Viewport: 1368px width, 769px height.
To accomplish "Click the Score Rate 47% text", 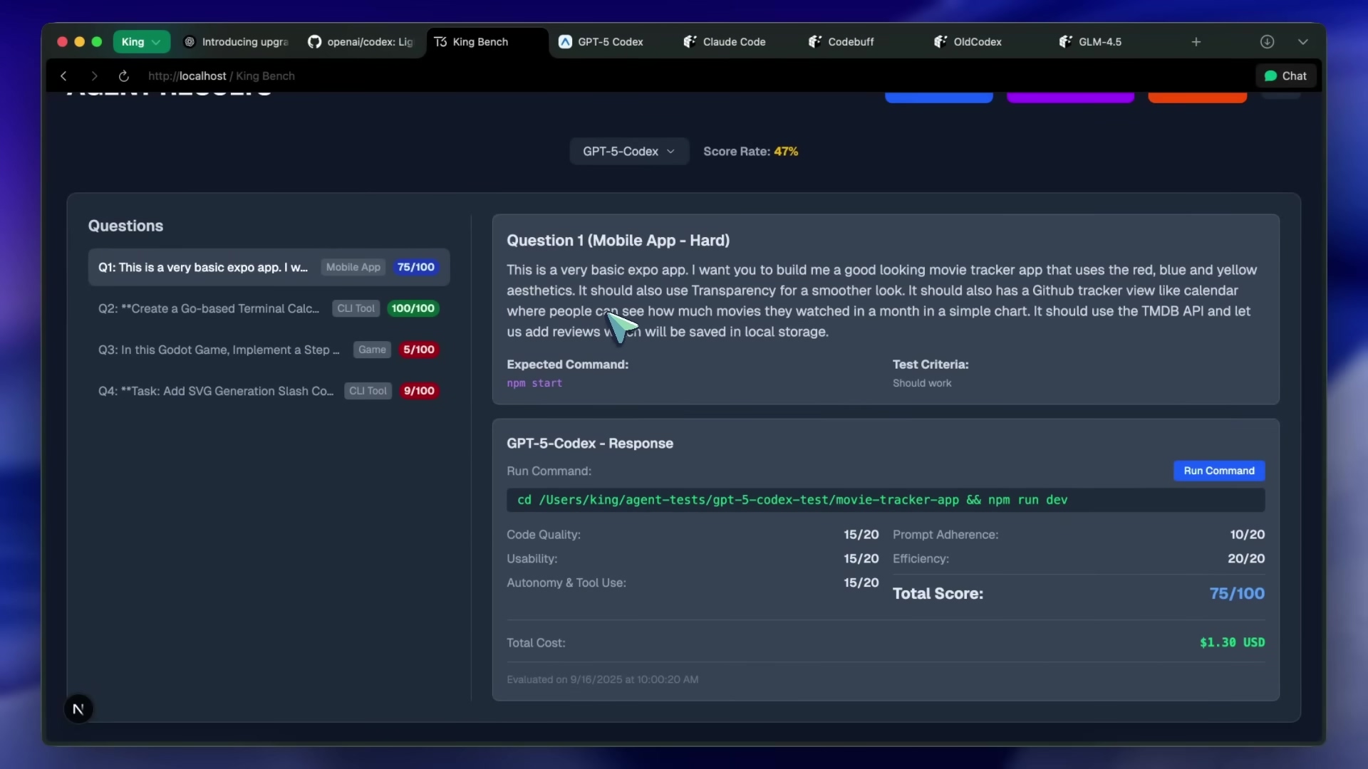I will coord(750,152).
